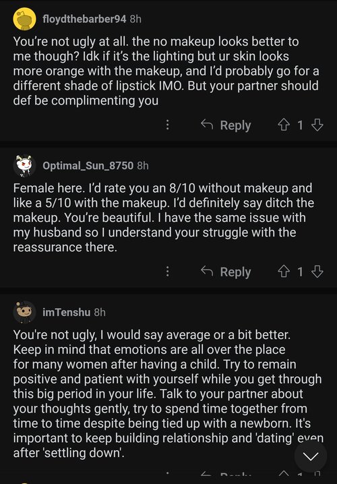Open floydthebarber94's profile avatar

(x=24, y=19)
